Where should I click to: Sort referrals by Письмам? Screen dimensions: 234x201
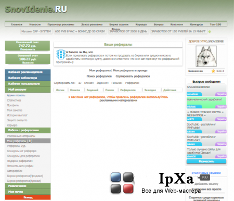pos(116,83)
